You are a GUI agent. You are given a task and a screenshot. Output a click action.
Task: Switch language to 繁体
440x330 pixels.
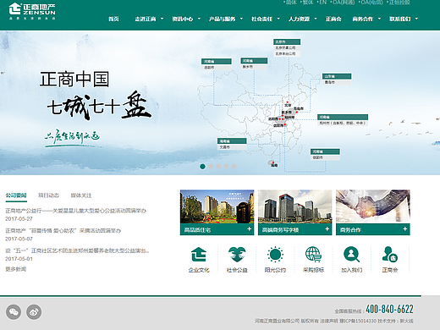click(x=307, y=3)
